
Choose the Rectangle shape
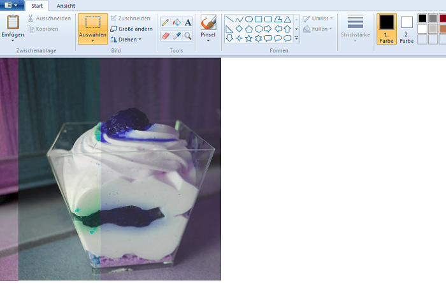(x=258, y=19)
